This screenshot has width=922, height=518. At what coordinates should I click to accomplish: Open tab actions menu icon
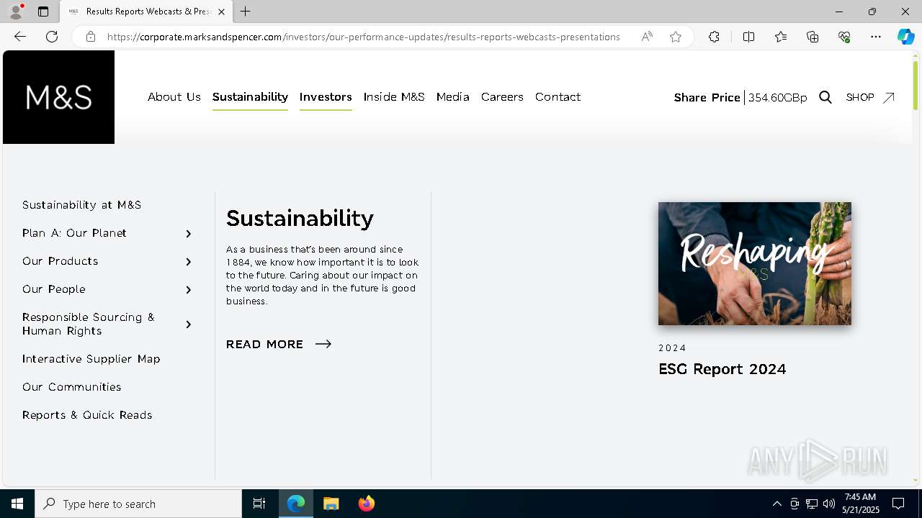click(x=43, y=12)
